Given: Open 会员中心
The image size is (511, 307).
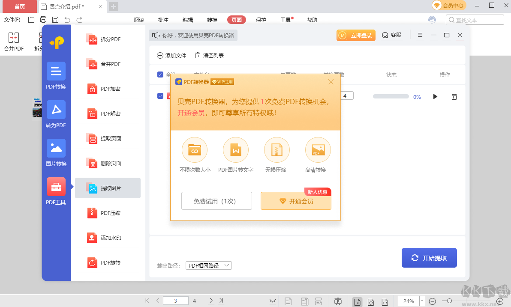Looking at the screenshot, I should [449, 6].
